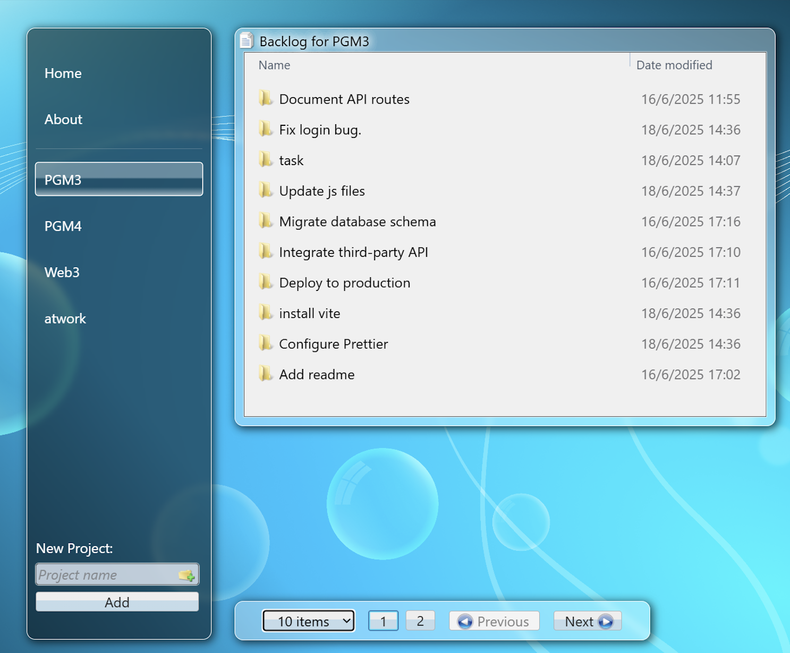Click the add-folder icon in Project name field

186,575
